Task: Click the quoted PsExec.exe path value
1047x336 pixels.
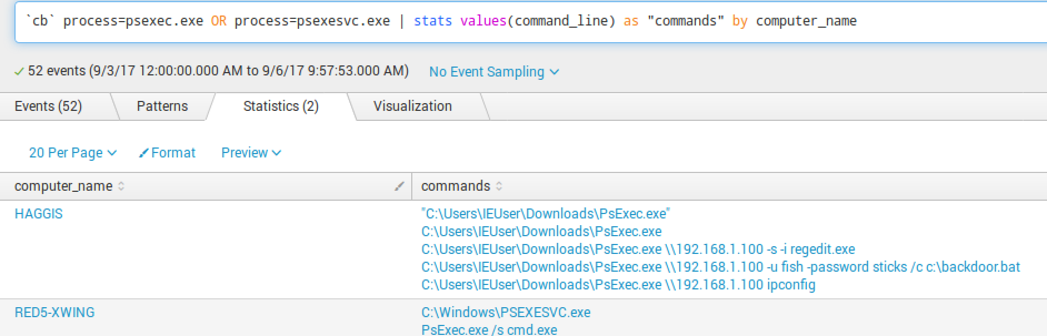Action: point(546,214)
